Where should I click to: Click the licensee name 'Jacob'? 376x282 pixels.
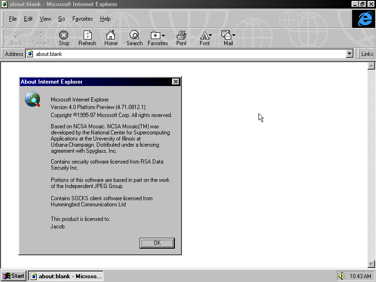(x=57, y=227)
